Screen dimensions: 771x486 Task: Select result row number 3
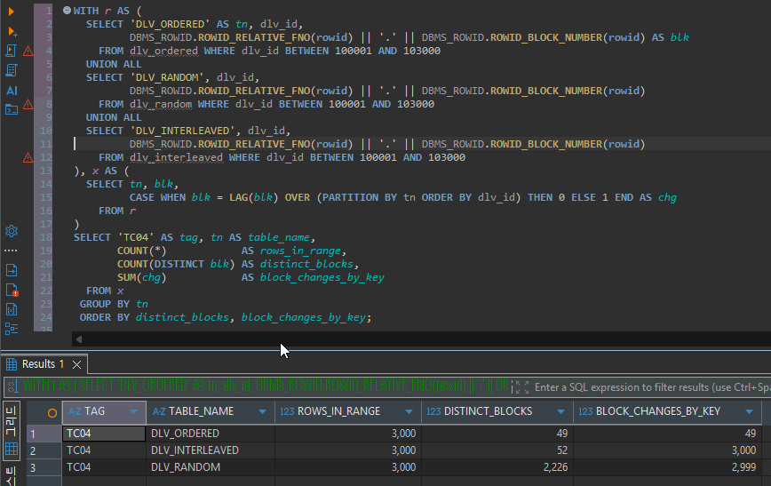coord(44,467)
